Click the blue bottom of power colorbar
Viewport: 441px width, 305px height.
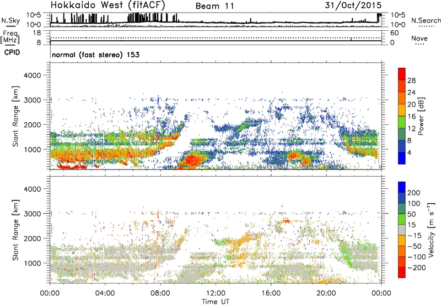click(x=402, y=159)
